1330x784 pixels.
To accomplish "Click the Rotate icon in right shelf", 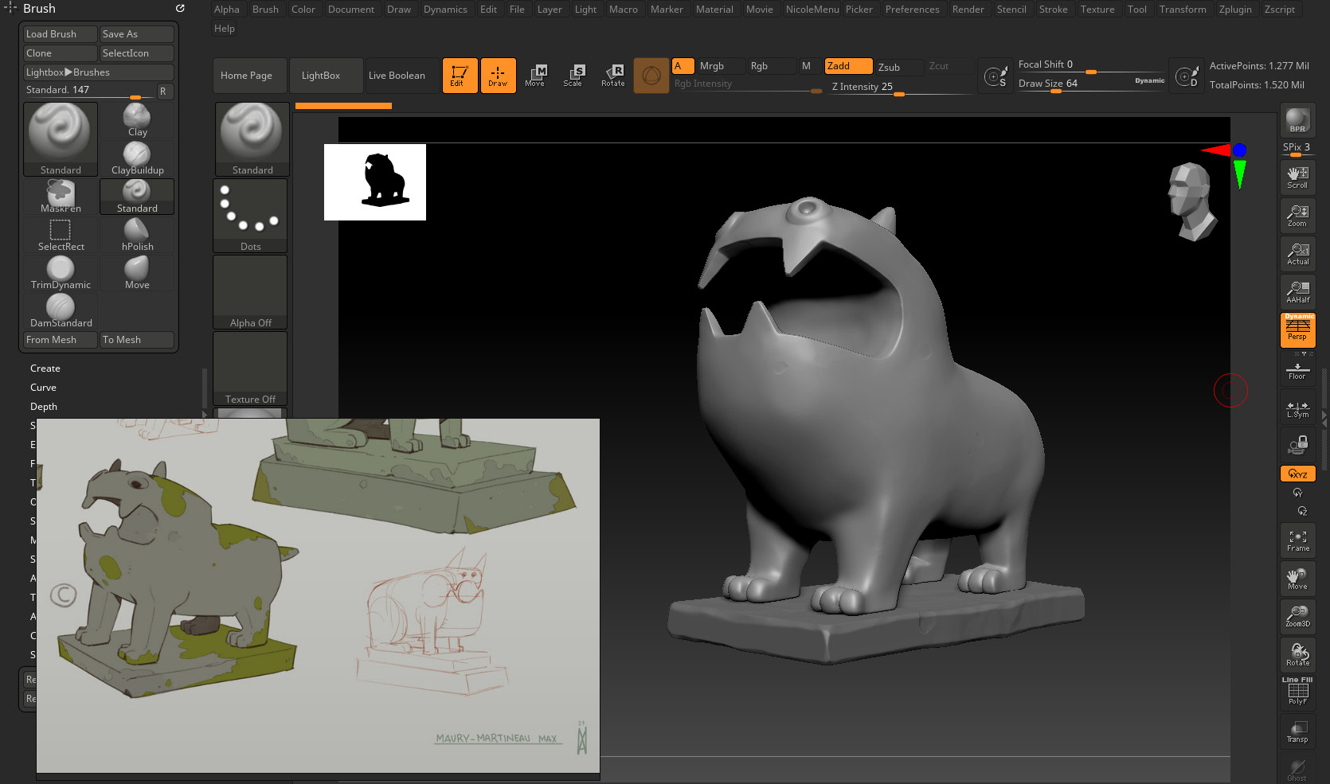I will pyautogui.click(x=1297, y=654).
